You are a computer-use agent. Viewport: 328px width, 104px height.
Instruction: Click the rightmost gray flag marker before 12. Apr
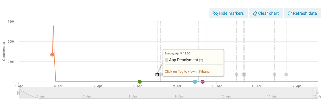tap(286, 75)
